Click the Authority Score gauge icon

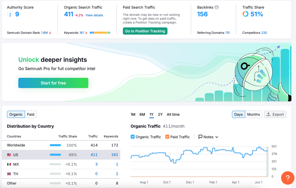tap(10, 14)
